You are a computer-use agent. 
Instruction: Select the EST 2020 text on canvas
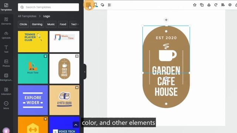point(166,38)
